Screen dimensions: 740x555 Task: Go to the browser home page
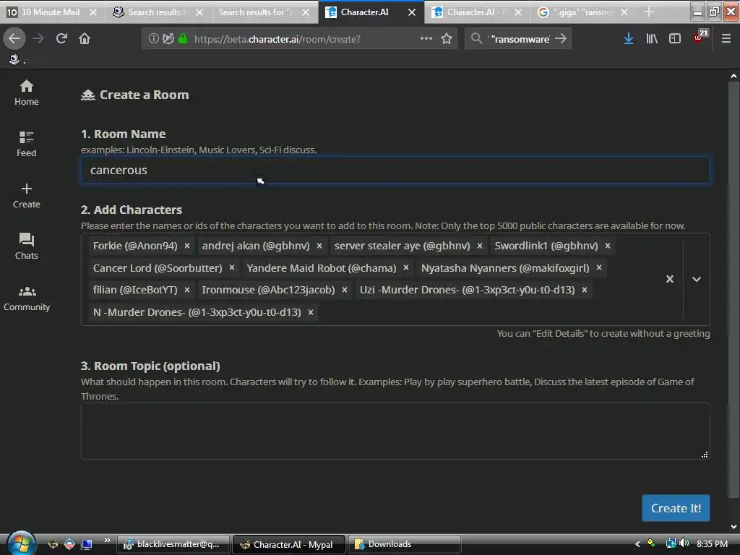pos(85,39)
